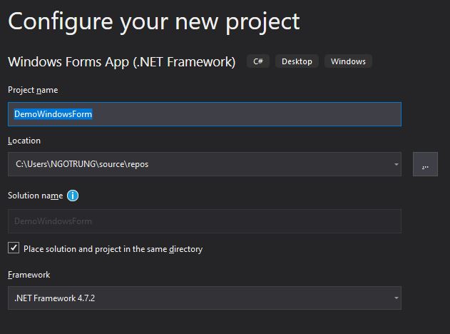Expand the Location dropdown arrow

coord(396,164)
